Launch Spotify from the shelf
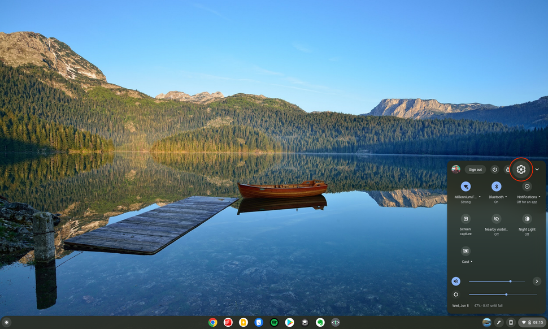The height and width of the screenshot is (329, 548). [273, 321]
